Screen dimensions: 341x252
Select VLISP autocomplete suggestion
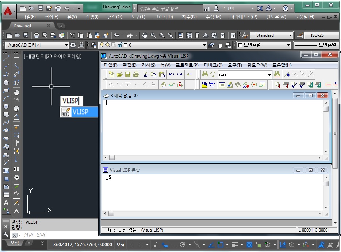(79, 112)
